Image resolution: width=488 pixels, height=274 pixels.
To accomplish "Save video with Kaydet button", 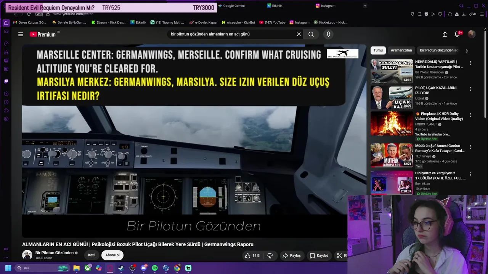I will 319,256.
